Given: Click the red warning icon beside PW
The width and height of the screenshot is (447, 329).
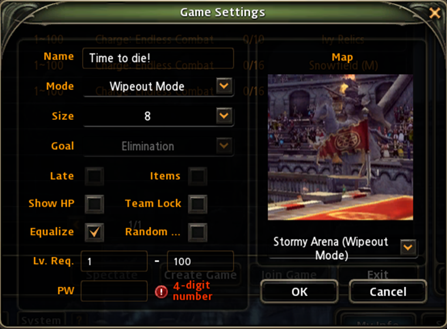Looking at the screenshot, I should pos(161,292).
